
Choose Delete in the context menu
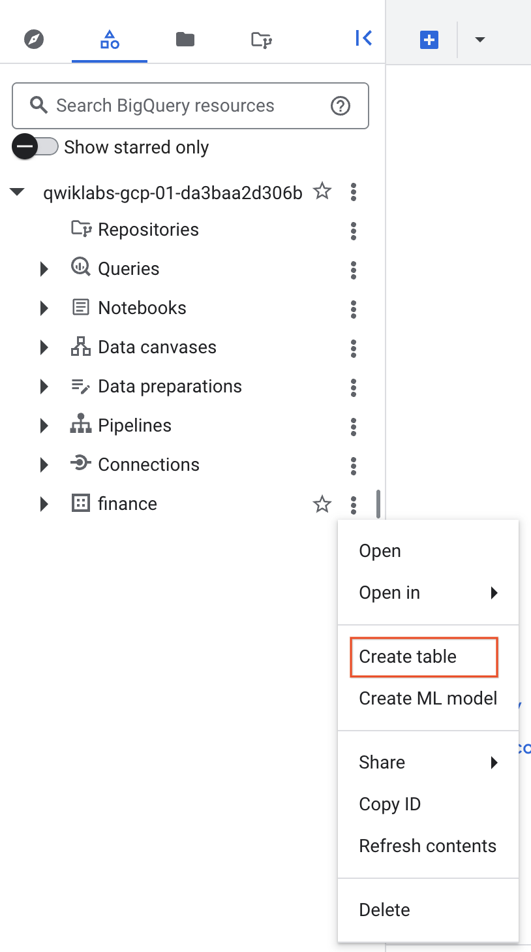tap(384, 909)
